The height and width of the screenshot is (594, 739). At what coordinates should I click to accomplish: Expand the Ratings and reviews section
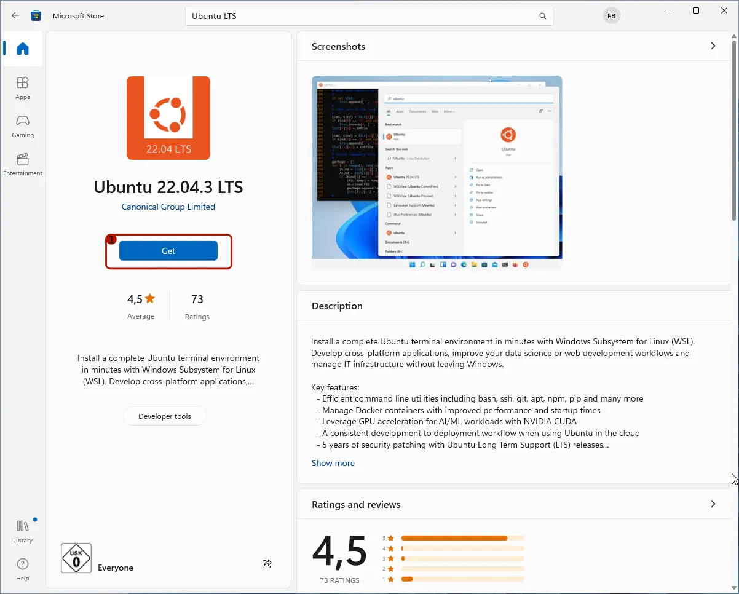tap(713, 504)
